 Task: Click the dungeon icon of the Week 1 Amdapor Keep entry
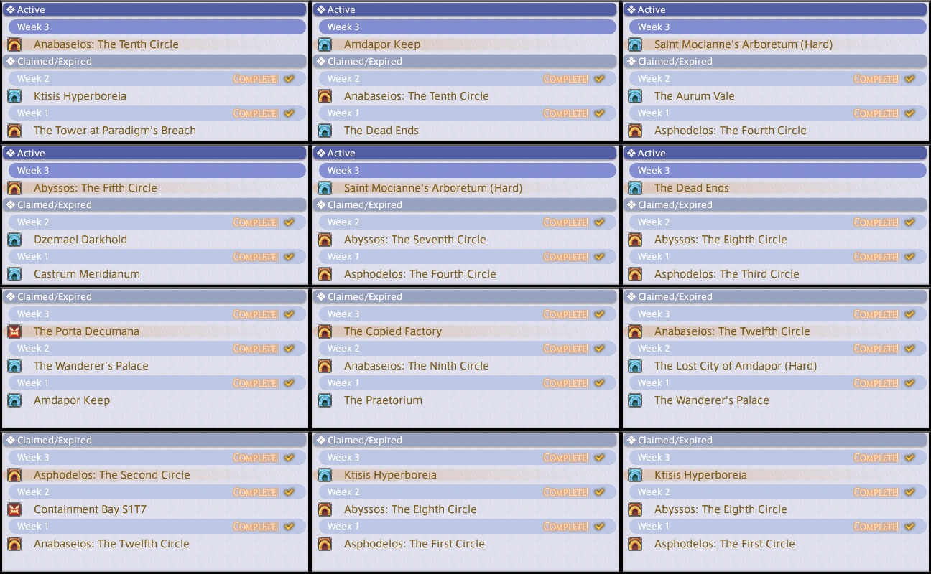14,400
